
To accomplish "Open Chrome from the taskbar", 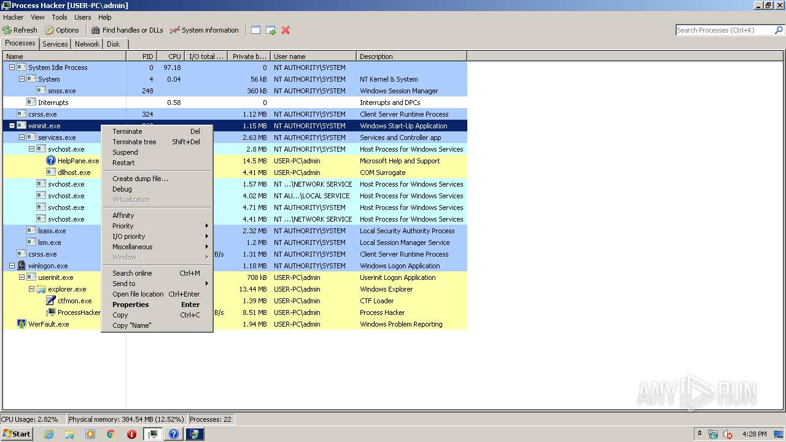I will [x=111, y=434].
